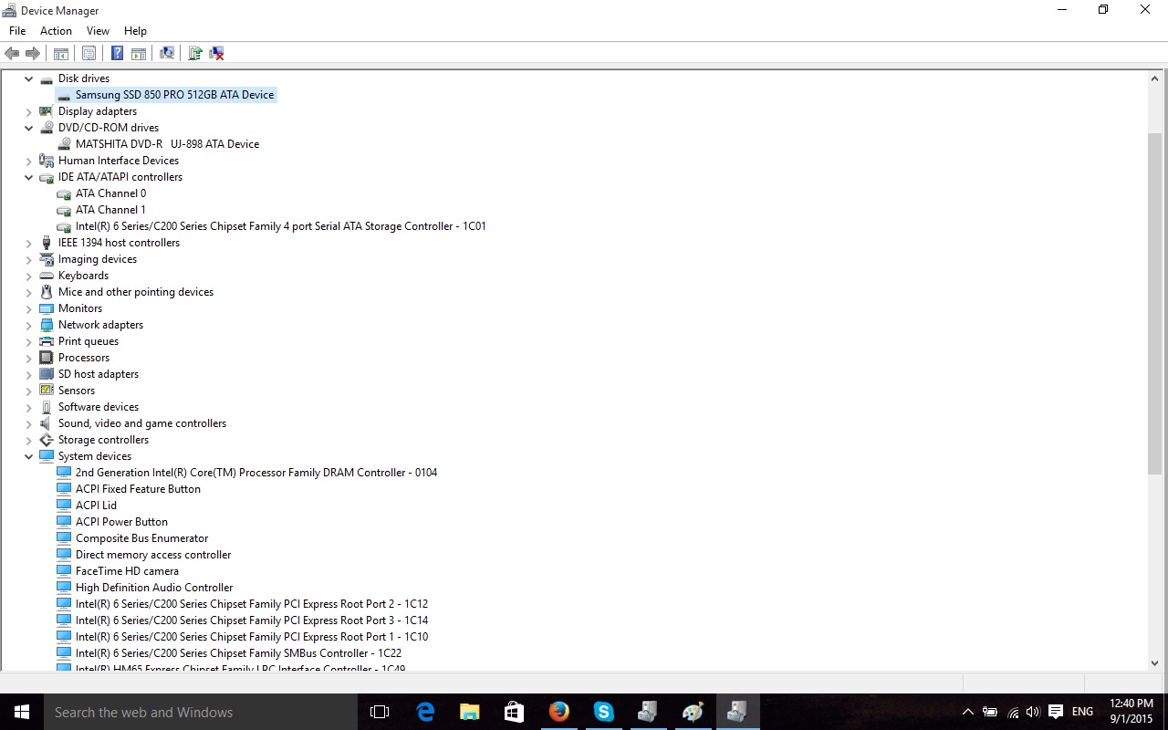The height and width of the screenshot is (730, 1168).
Task: Click the Back arrow in the toolbar
Action: click(x=12, y=54)
